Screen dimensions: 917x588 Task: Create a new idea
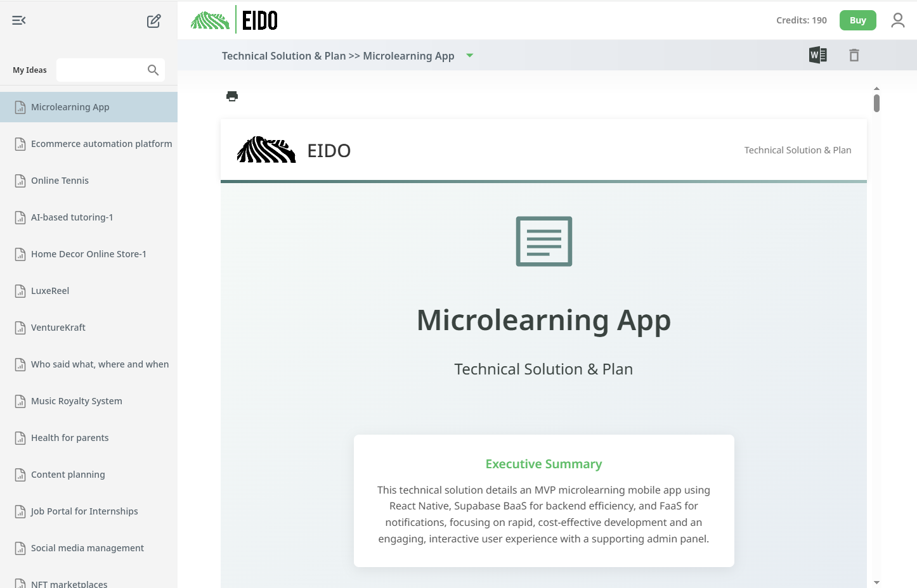153,20
